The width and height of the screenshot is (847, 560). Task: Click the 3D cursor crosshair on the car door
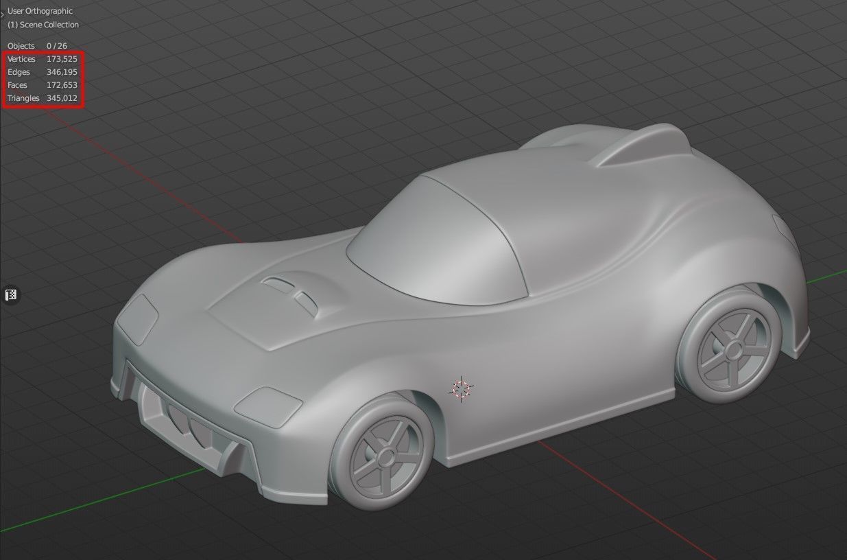pos(462,389)
